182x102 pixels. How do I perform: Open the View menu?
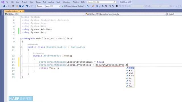point(18,2)
